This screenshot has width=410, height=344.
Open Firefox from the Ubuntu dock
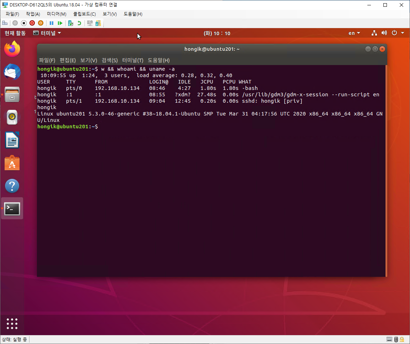[12, 49]
